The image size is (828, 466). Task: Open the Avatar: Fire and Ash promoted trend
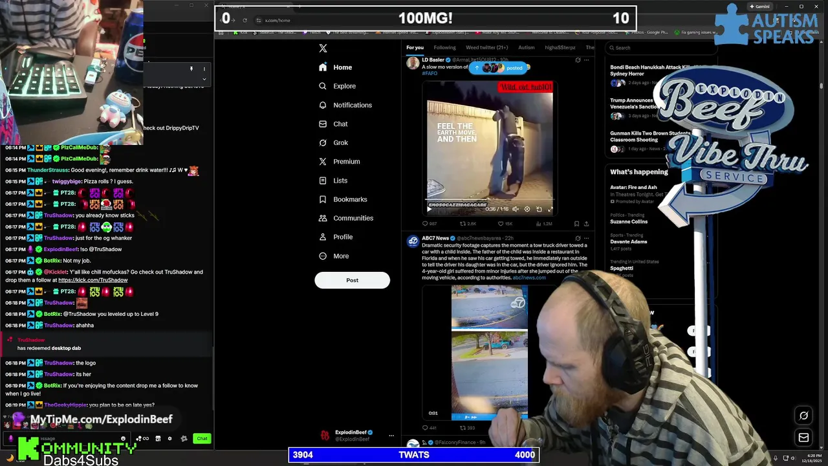[633, 187]
